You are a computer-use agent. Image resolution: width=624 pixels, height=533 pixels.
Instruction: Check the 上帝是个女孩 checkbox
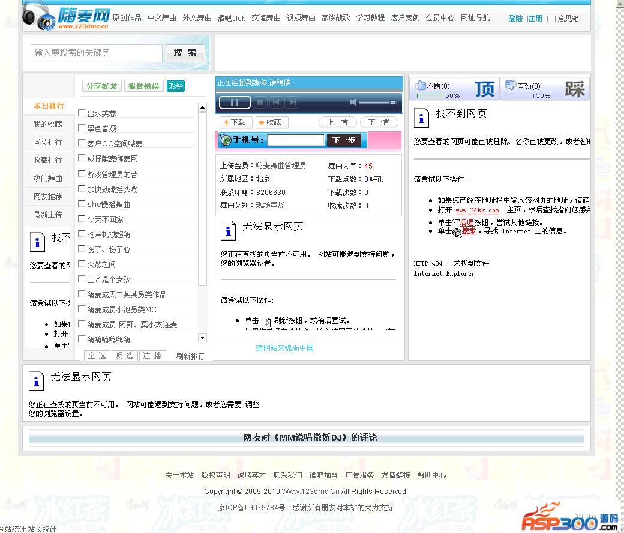click(82, 279)
